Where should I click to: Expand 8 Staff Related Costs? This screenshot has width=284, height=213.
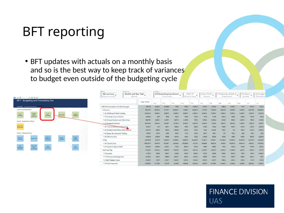point(103,160)
